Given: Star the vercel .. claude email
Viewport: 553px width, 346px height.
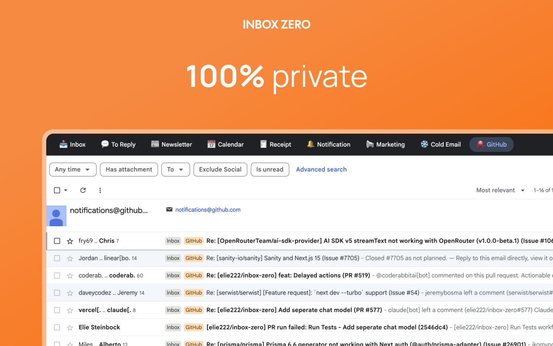Looking at the screenshot, I should (x=70, y=310).
